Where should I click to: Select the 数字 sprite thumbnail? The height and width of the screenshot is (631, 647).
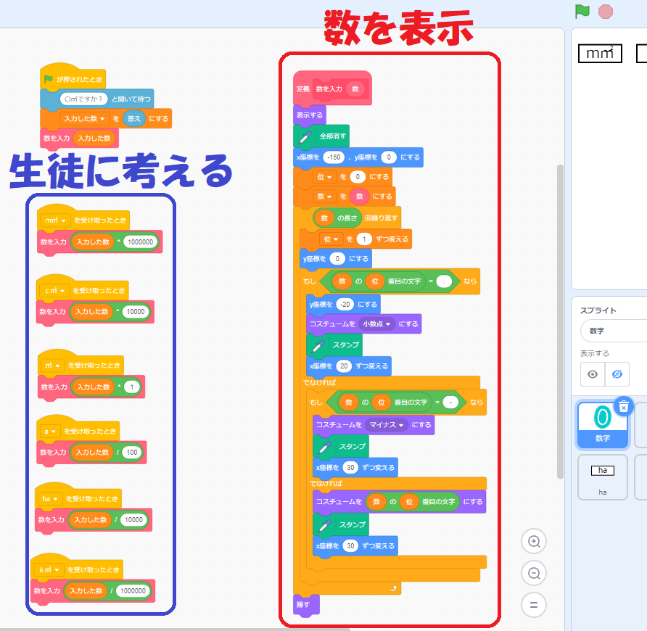click(602, 423)
